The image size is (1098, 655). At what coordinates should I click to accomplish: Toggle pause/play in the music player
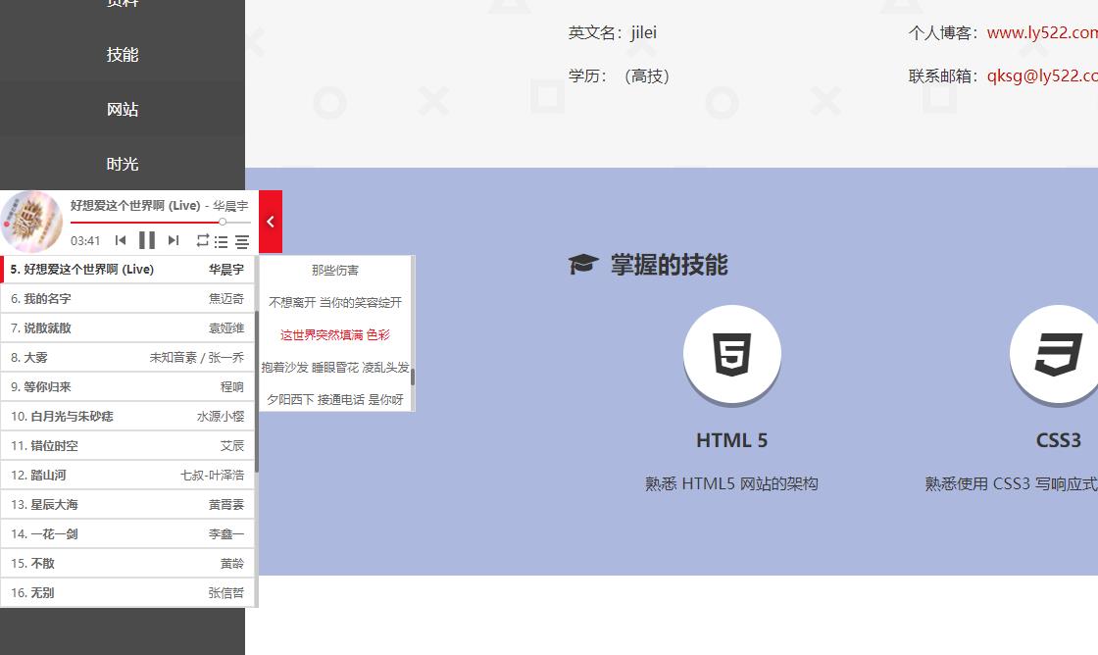coord(147,240)
